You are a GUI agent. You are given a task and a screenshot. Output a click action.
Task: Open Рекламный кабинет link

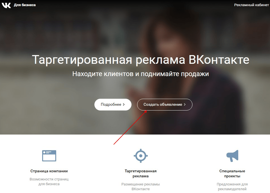coord(251,5)
